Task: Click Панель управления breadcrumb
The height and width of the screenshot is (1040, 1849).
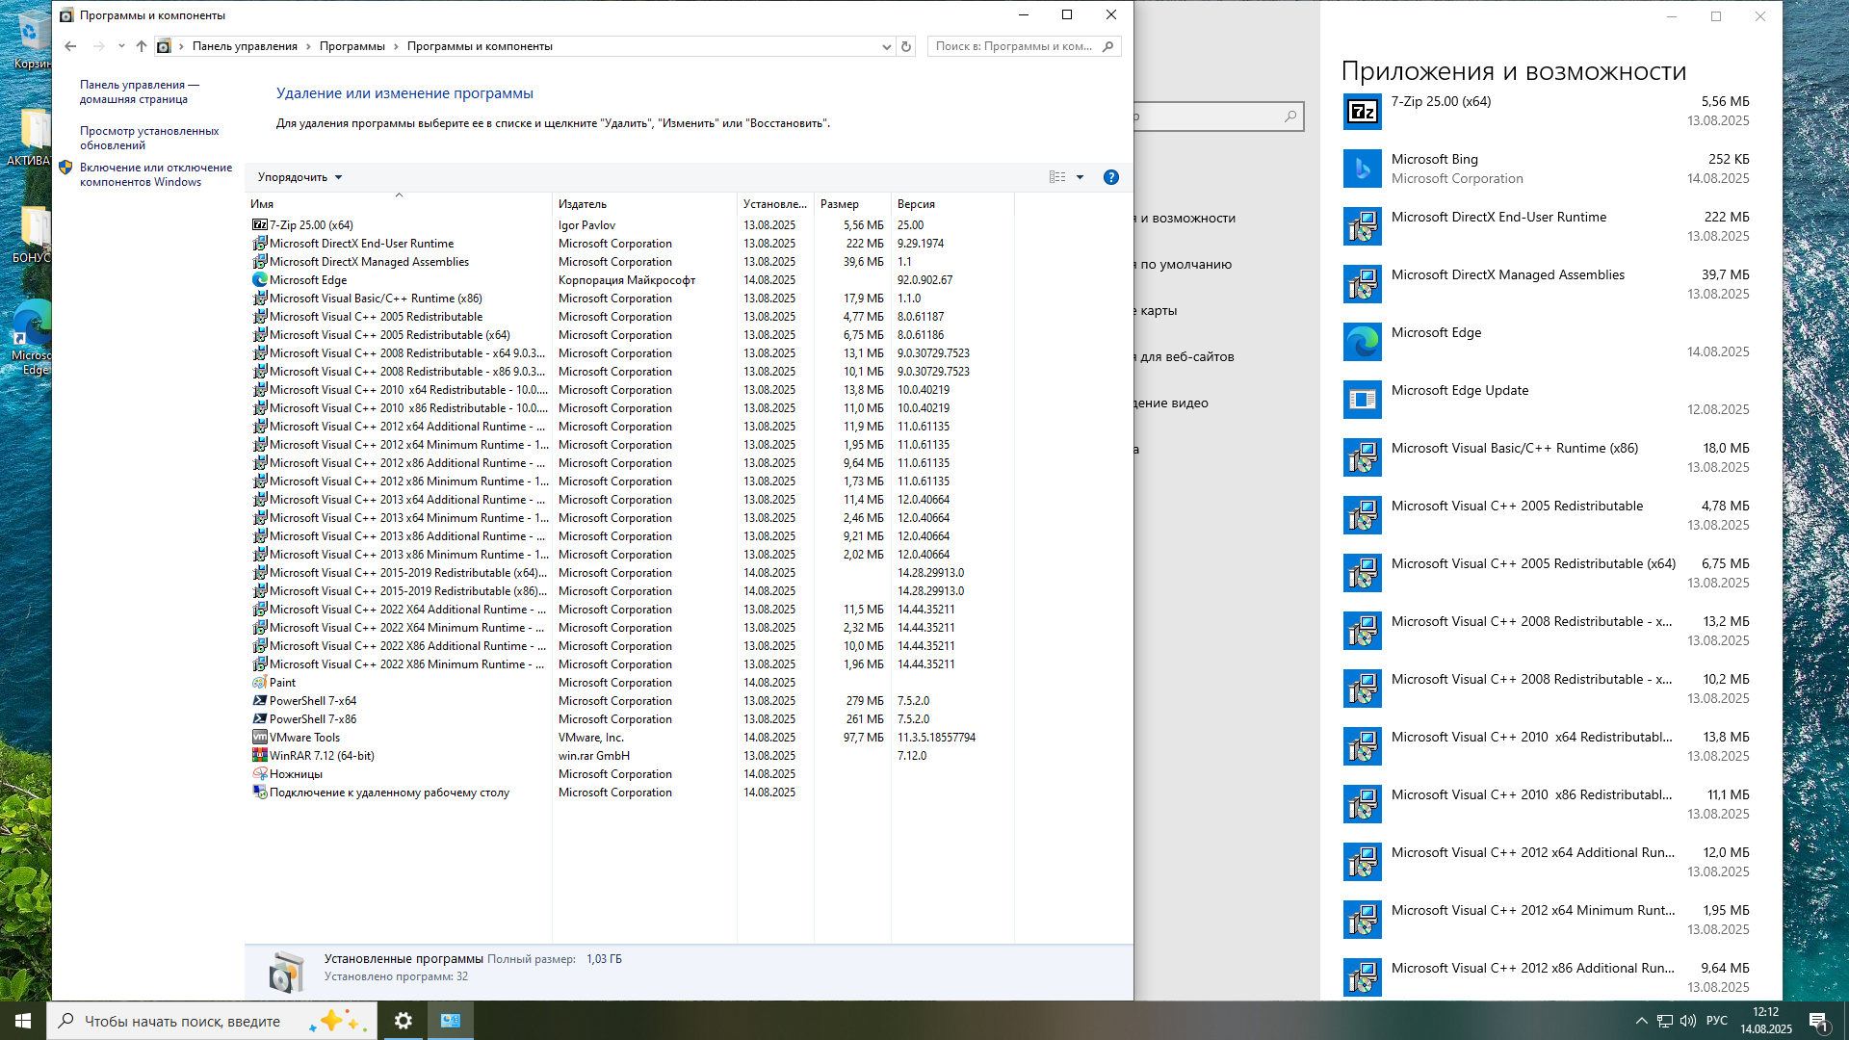Action: click(x=245, y=46)
